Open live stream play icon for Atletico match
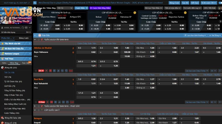Image resolution: width=222 pixels, height=124 pixels. [x=46, y=71]
